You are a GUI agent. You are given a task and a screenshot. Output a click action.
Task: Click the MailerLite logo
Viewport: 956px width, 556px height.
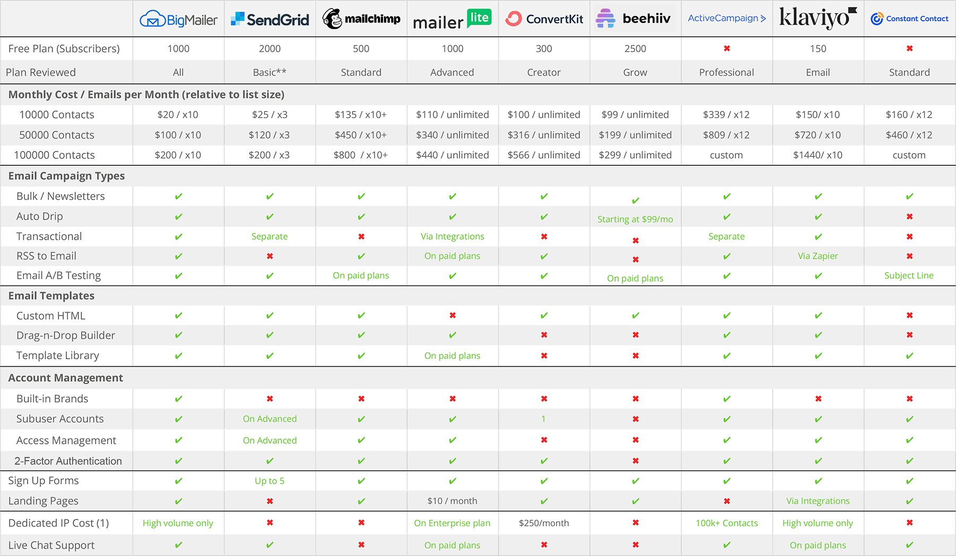(453, 19)
